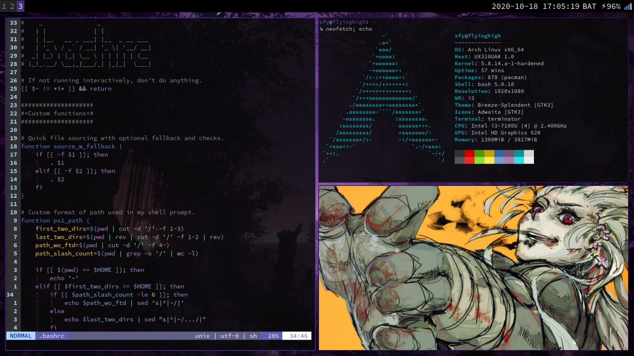Click the 'echo $path_wo_ftd | sed' line
The image size is (634, 356).
point(124,303)
